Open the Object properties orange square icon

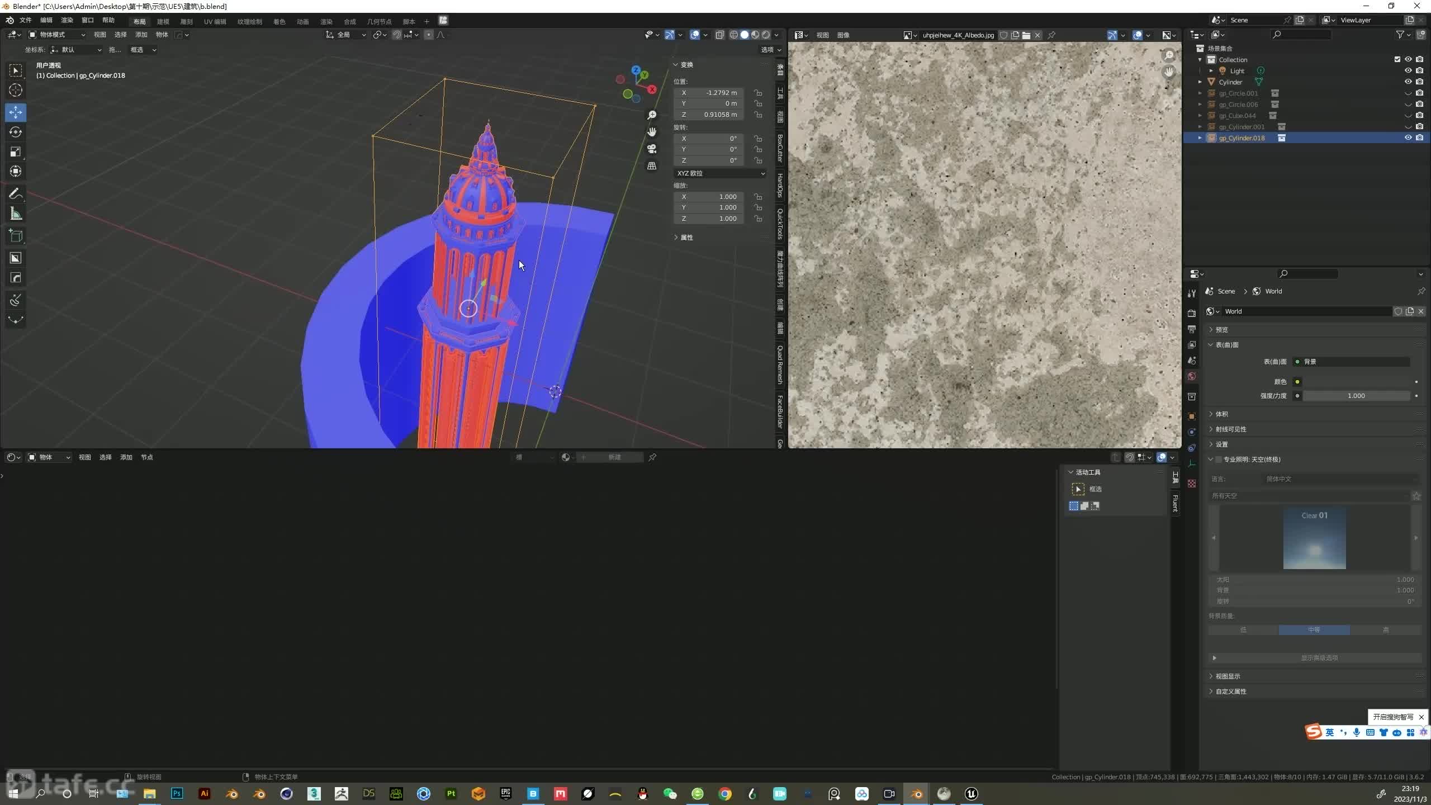coord(1192,416)
